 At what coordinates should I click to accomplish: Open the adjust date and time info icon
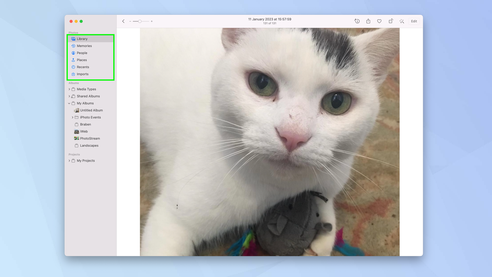pos(356,21)
